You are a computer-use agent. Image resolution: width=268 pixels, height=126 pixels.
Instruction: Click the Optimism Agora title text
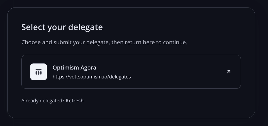pyautogui.click(x=74, y=68)
